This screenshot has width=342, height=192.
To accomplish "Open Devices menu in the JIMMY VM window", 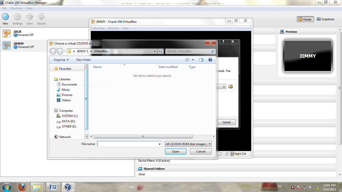I will click(x=113, y=28).
